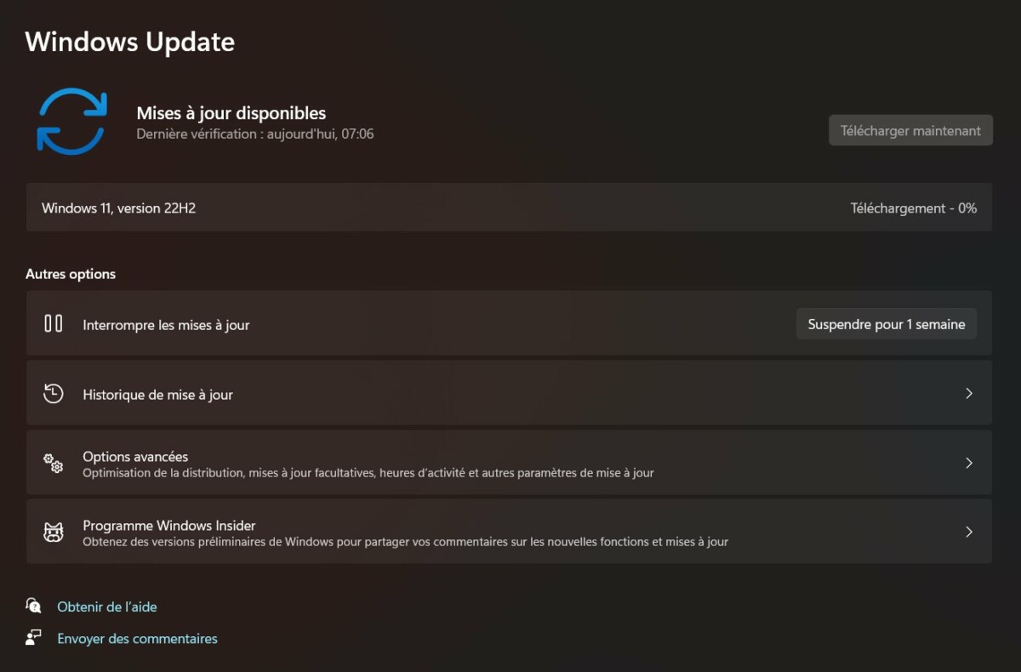Image resolution: width=1021 pixels, height=672 pixels.
Task: Click the pause icon beside Interrompre les mises à jour
Action: point(54,323)
